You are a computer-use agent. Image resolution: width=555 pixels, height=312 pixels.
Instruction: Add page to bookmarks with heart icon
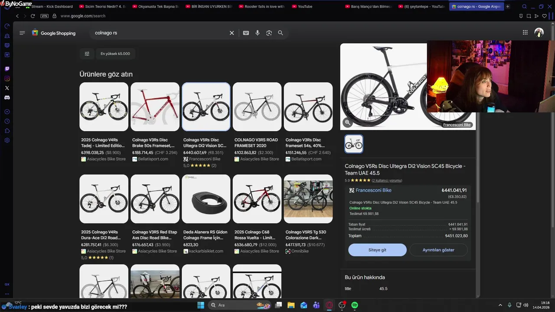544,16
